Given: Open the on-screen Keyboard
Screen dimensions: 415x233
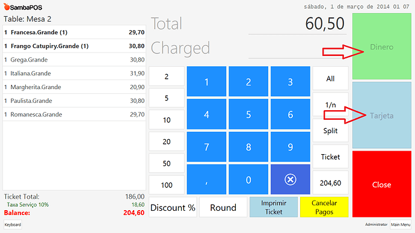Looking at the screenshot, I should point(13,225).
